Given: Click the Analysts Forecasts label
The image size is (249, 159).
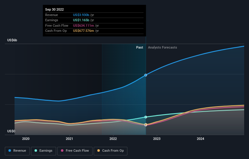Looking at the screenshot, I should point(163,47).
